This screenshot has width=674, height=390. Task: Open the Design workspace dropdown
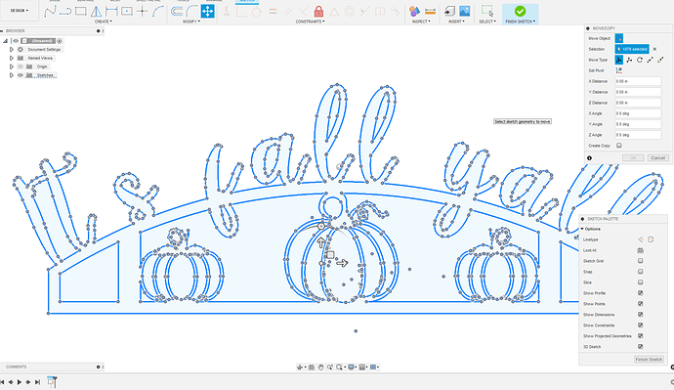tap(20, 11)
